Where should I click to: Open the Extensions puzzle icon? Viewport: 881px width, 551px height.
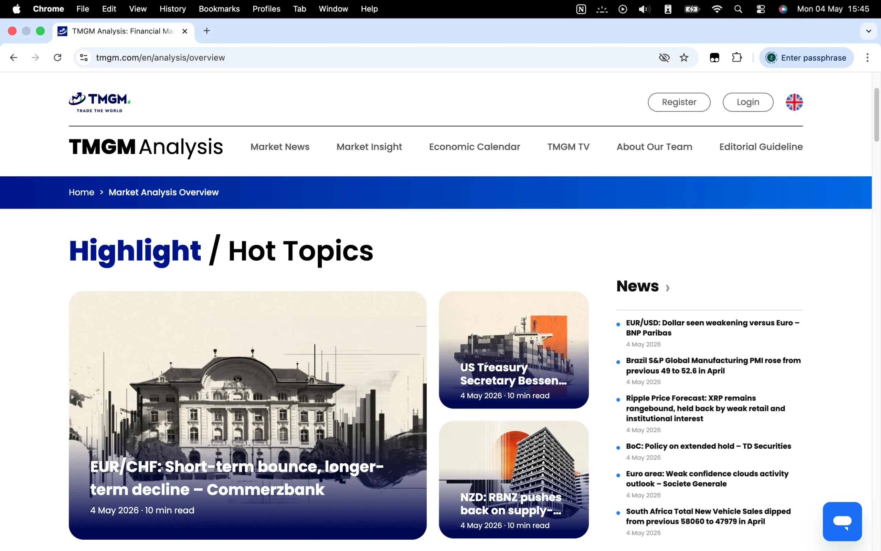(x=737, y=58)
